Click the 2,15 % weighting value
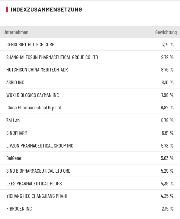180x219 pixels. tap(168, 209)
